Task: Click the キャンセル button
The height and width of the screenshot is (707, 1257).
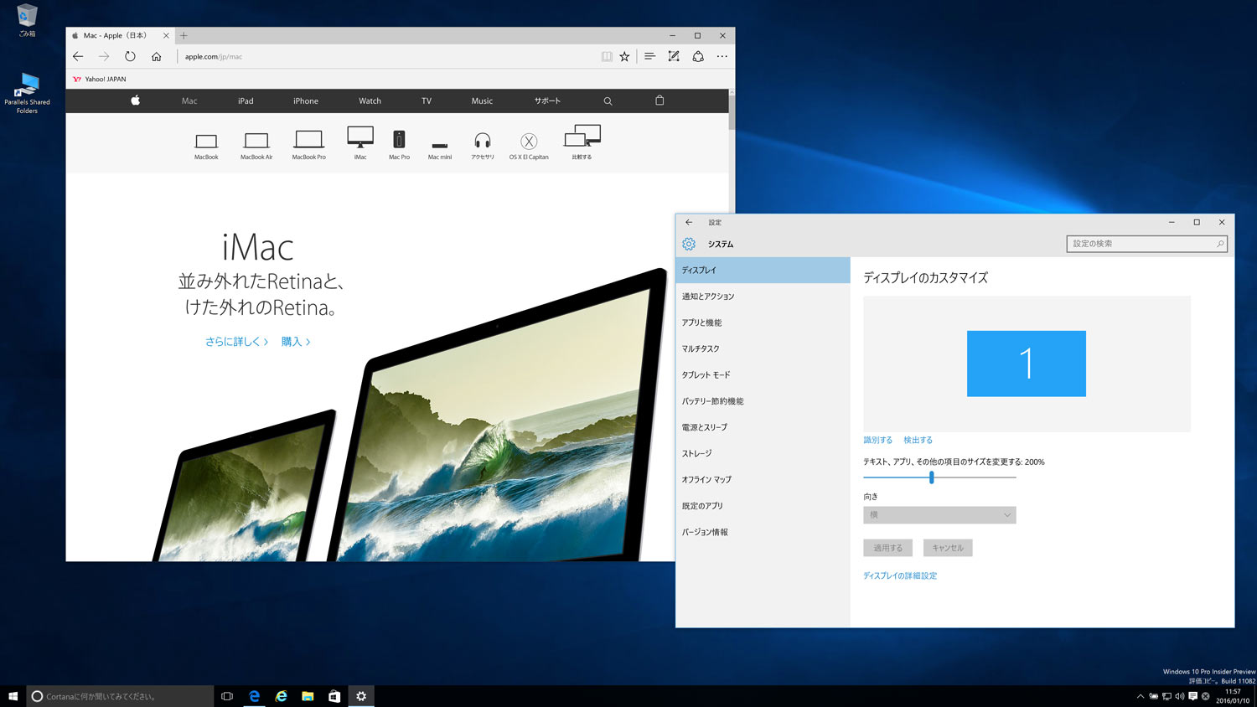Action: 948,548
